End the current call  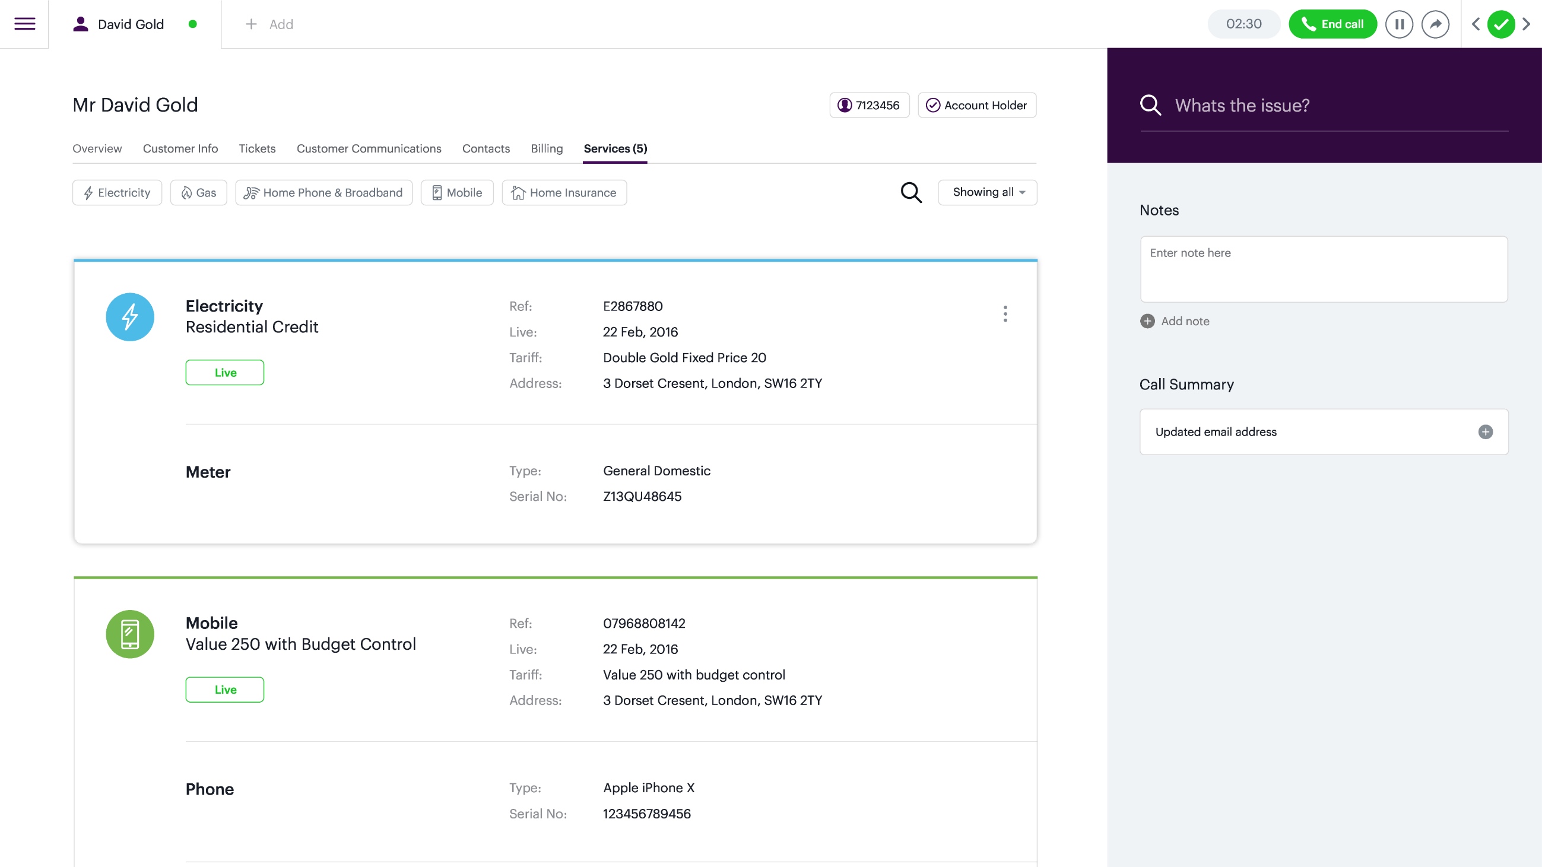point(1332,24)
